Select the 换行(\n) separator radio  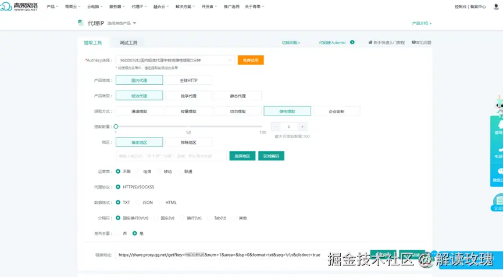point(183,218)
